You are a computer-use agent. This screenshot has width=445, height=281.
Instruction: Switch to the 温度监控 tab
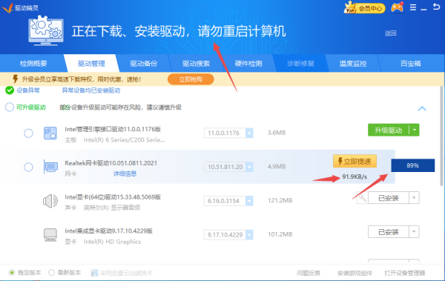353,63
